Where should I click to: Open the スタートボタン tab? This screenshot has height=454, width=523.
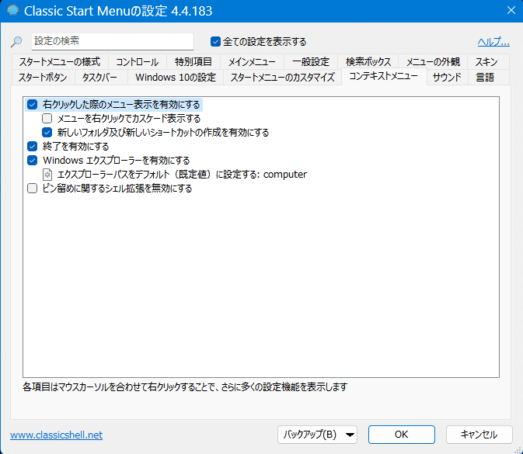tap(43, 78)
